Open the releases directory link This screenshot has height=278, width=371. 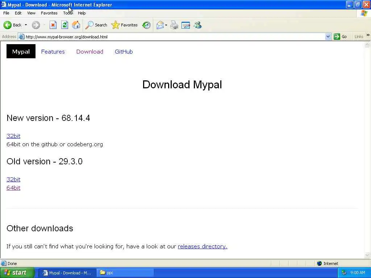click(203, 246)
